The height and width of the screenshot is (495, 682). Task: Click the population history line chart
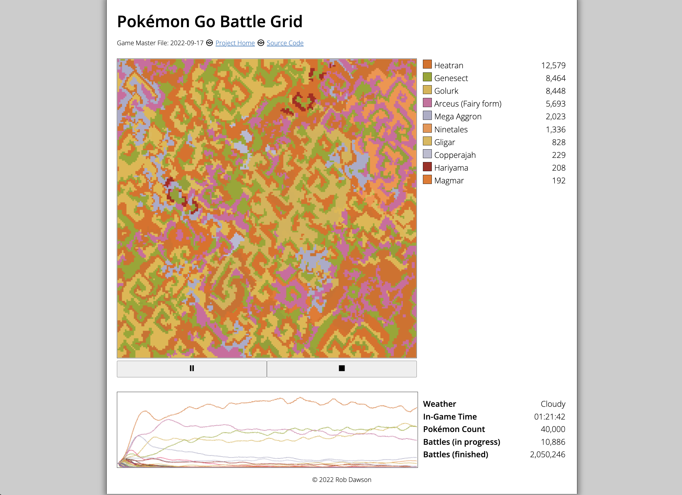pos(267,430)
